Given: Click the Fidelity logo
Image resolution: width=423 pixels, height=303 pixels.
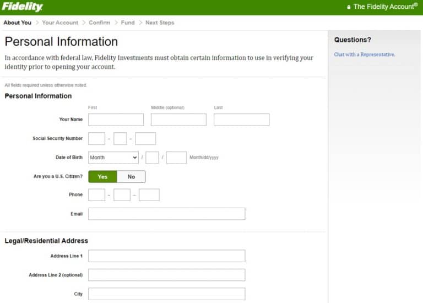Looking at the screenshot, I should coord(22,7).
